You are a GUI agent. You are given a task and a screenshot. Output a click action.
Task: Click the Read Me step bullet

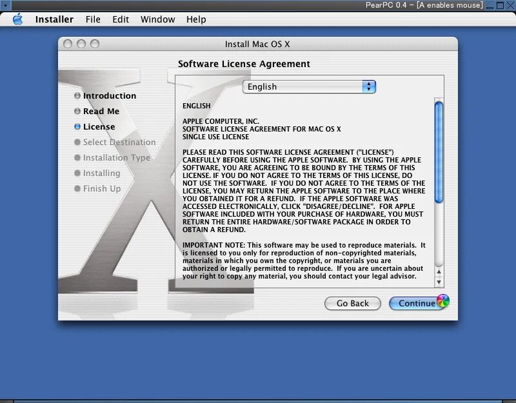tap(77, 111)
